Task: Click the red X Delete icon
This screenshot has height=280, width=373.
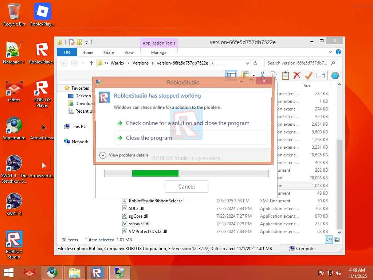Action: 297,75
